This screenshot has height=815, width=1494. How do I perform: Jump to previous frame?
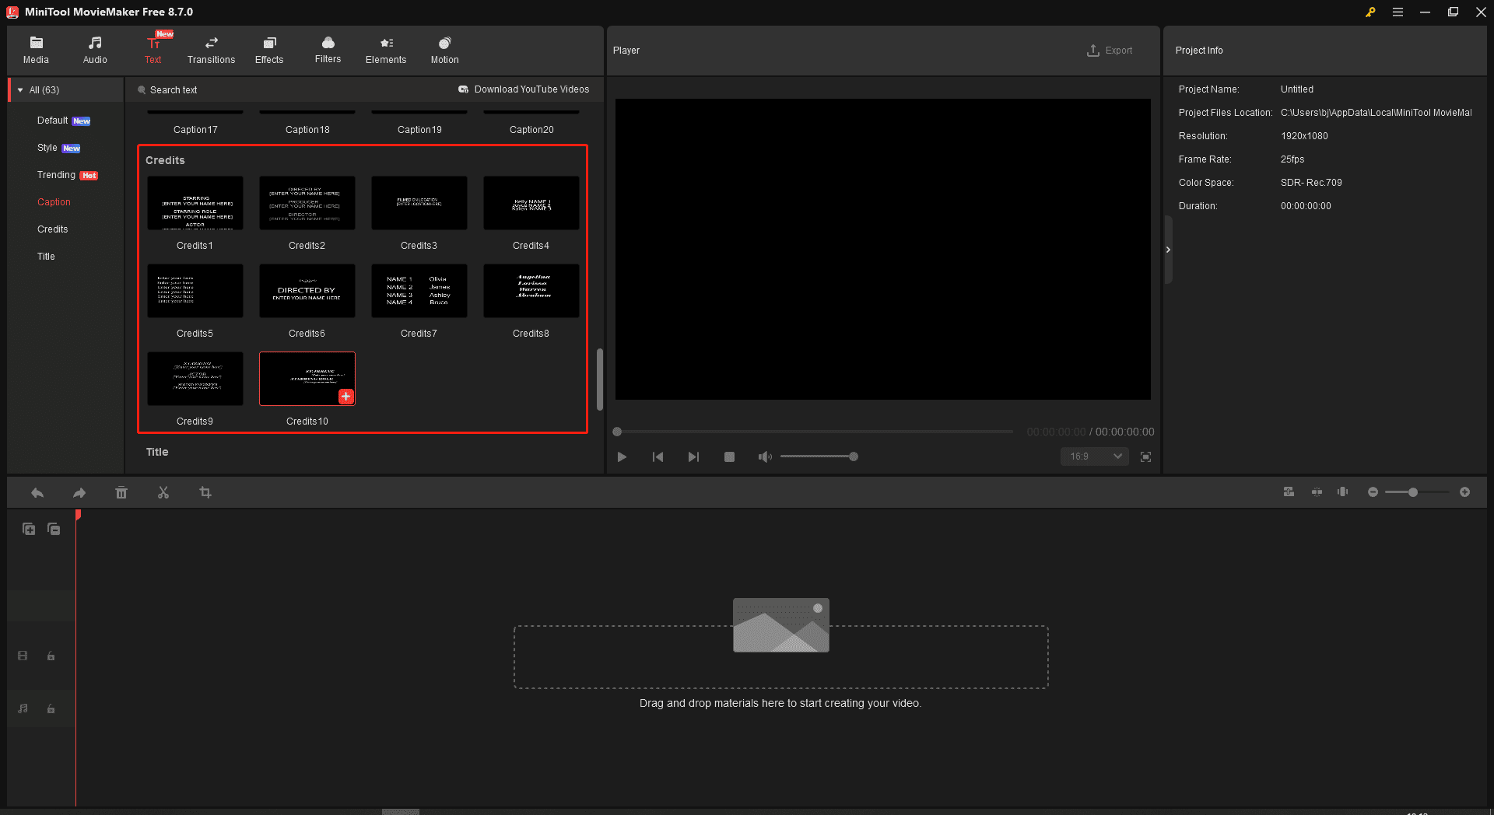(x=658, y=457)
